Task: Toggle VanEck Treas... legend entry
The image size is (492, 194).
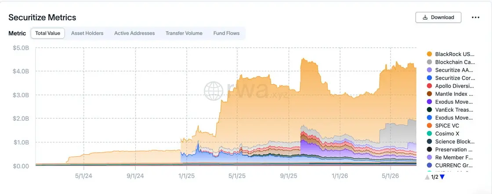Action: (451, 110)
